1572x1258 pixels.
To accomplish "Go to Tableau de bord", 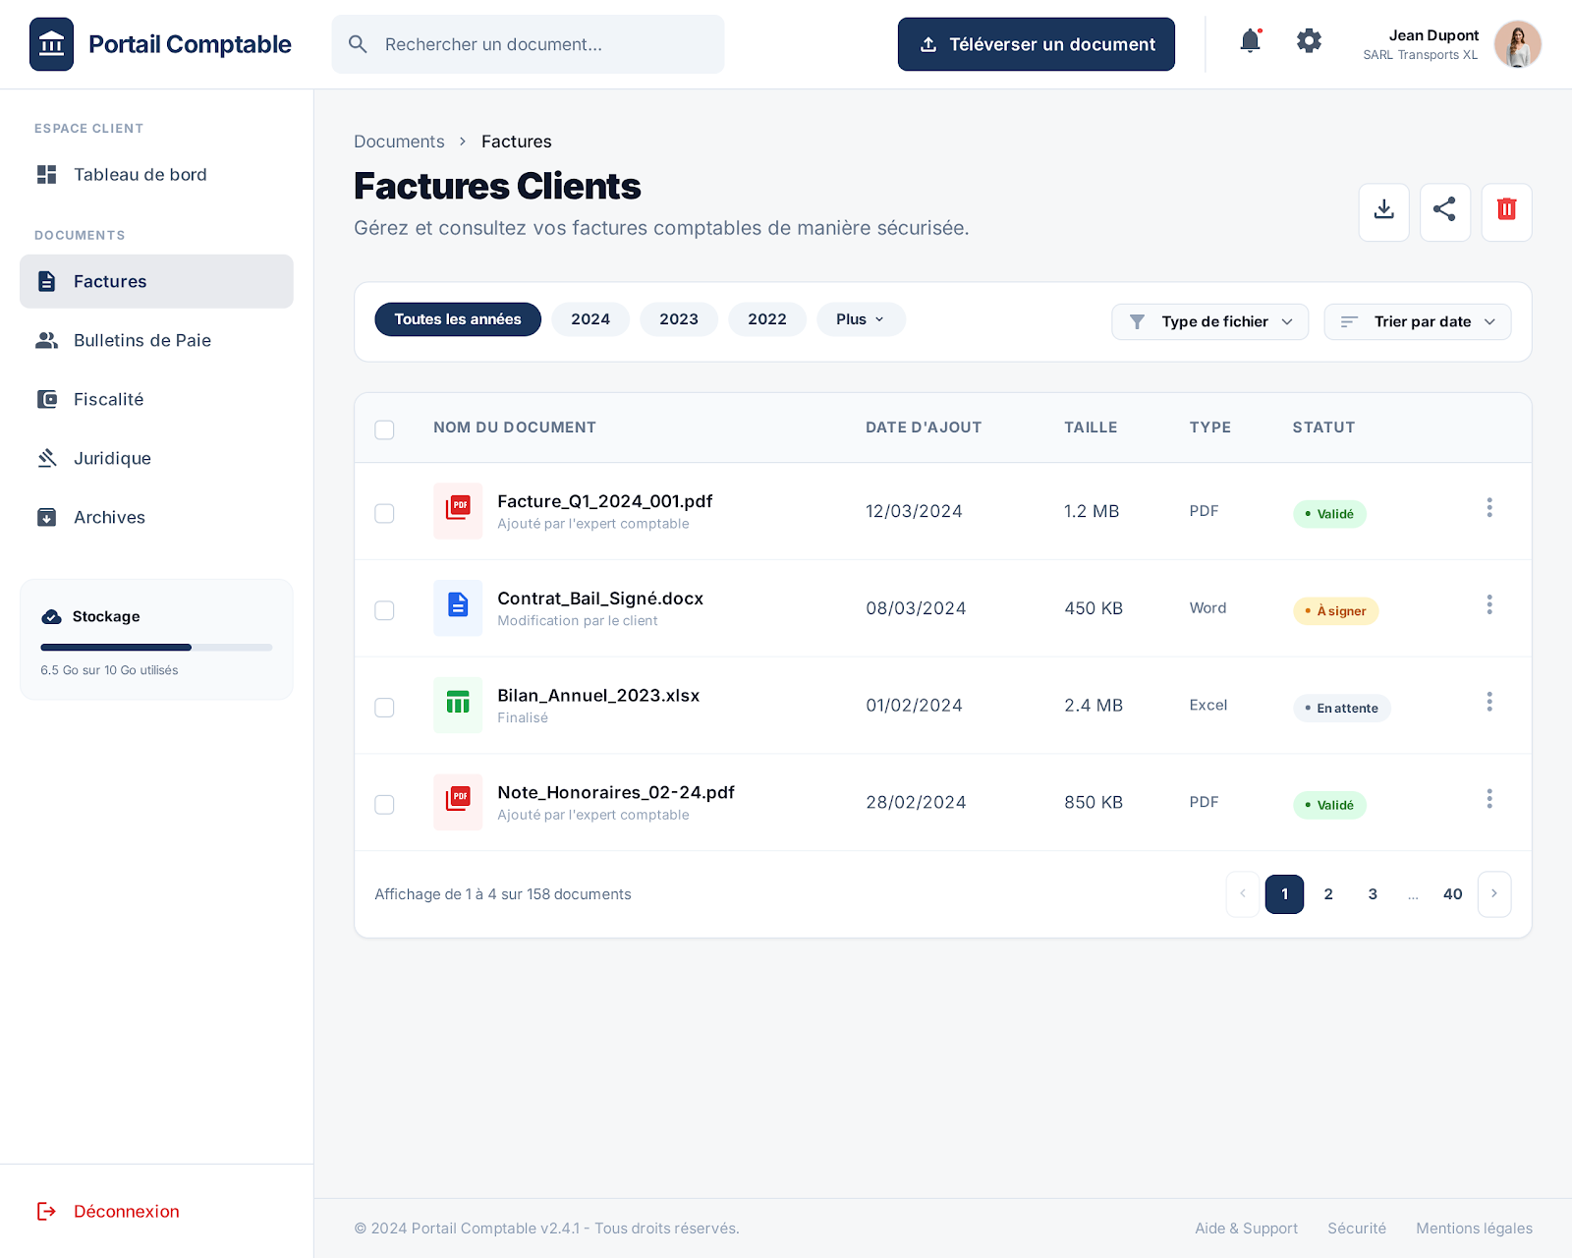I will 140,174.
